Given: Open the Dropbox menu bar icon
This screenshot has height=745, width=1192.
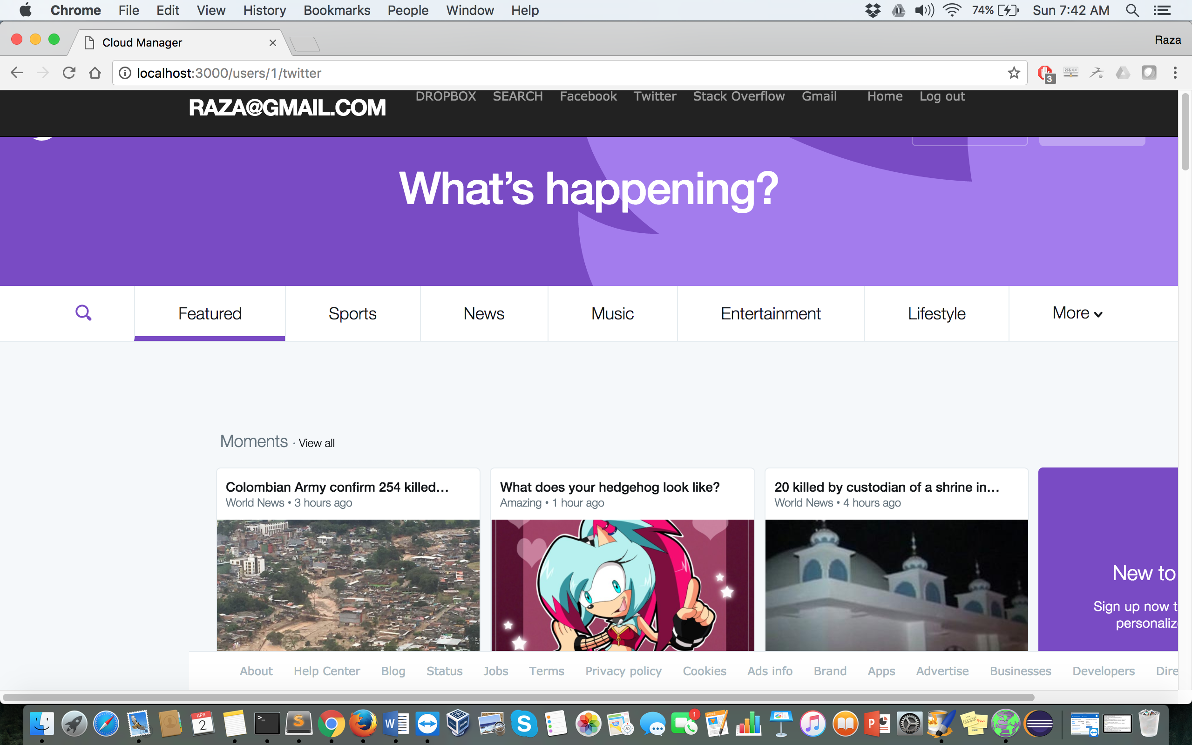Looking at the screenshot, I should pos(872,10).
